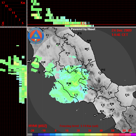Image resolution: width=136 pixels, height=136 pixels.
Task: Click the AR city marker
Action: point(58,45)
